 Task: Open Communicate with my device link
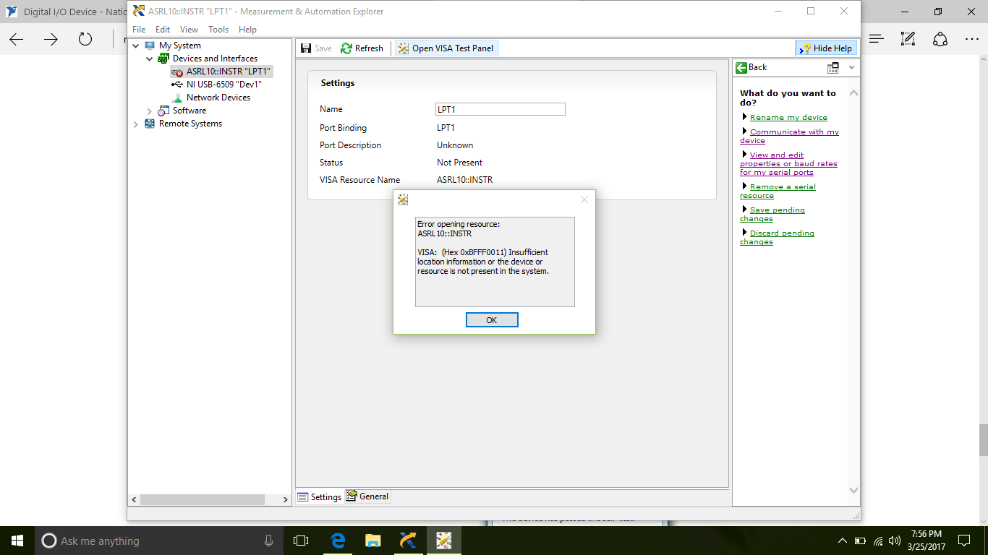click(x=790, y=136)
